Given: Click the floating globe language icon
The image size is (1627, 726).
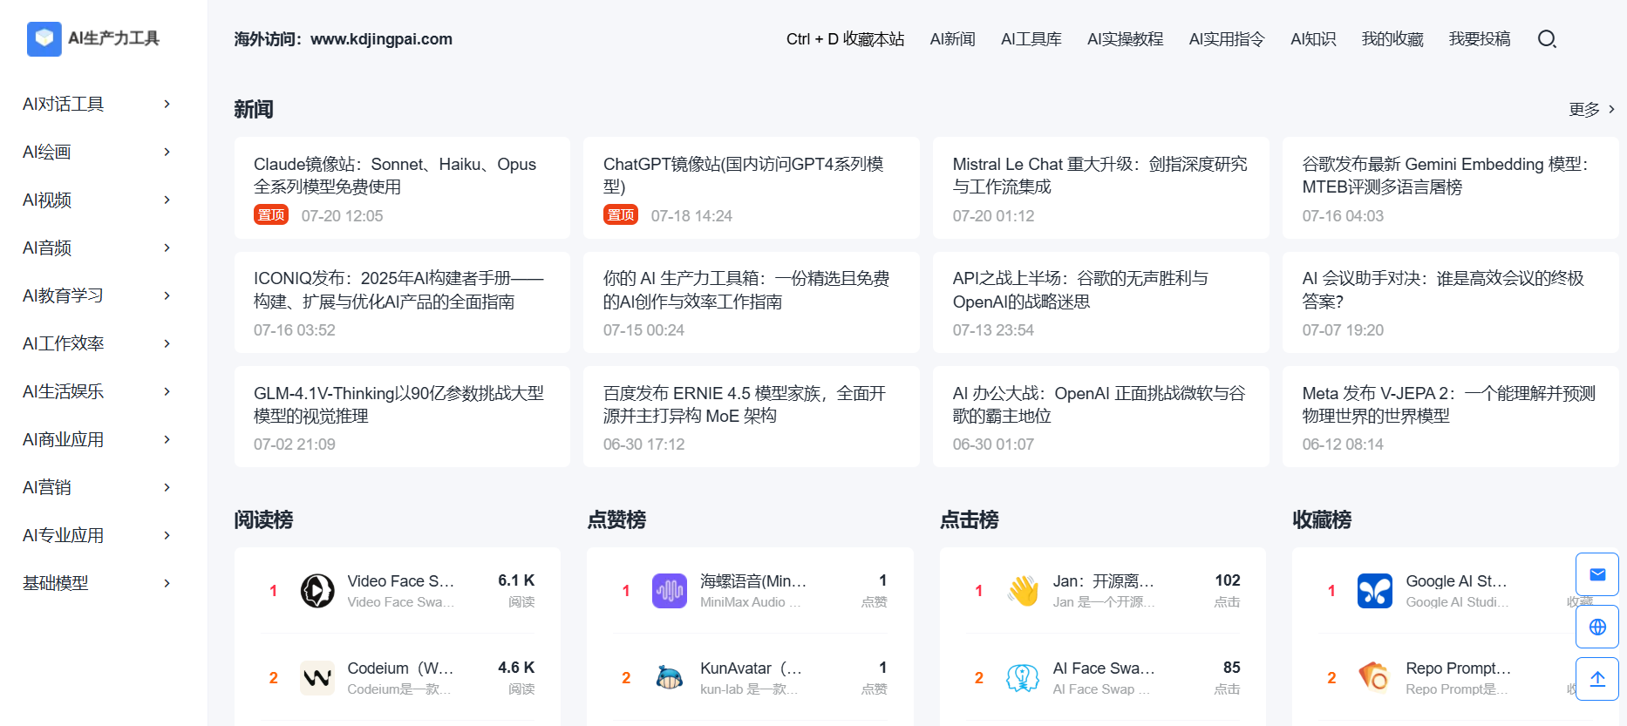Looking at the screenshot, I should [1597, 627].
